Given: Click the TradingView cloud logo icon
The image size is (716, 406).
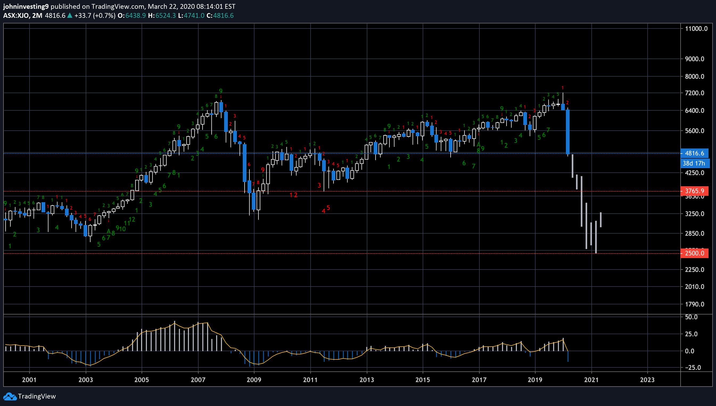Looking at the screenshot, I should tap(10, 396).
